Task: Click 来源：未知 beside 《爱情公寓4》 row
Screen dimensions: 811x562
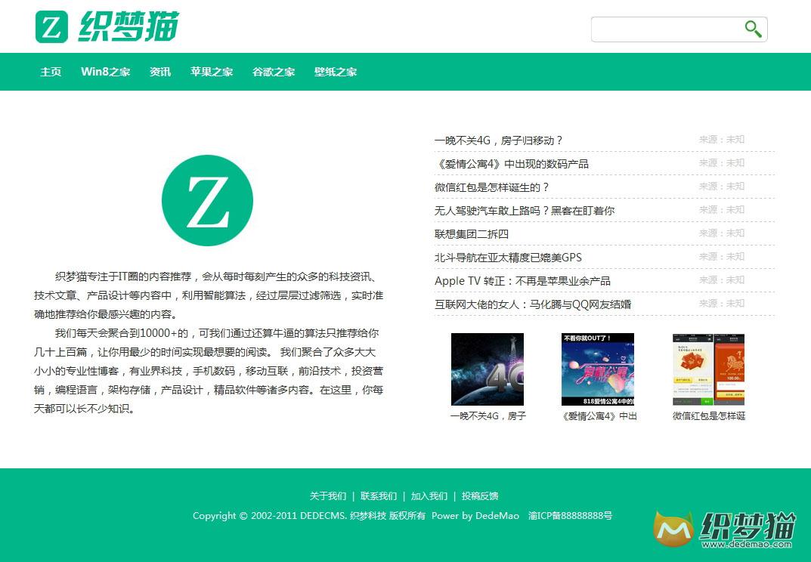Action: click(x=722, y=163)
